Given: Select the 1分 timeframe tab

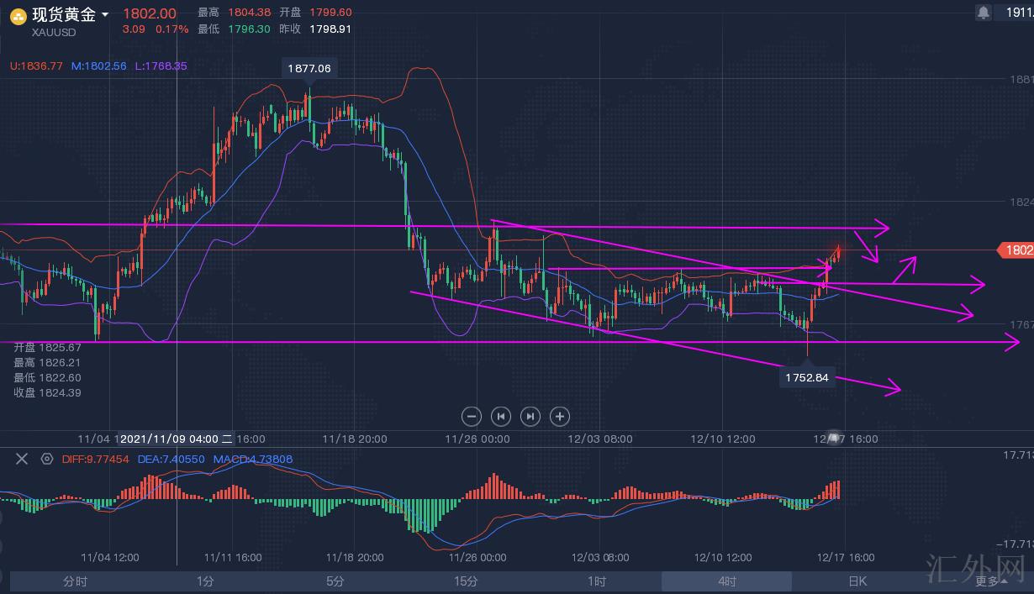Looking at the screenshot, I should coord(205,581).
